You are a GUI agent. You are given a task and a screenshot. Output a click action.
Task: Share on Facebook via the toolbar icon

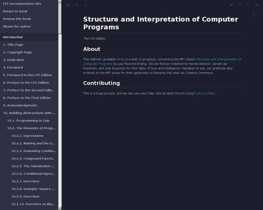coord(240,5)
